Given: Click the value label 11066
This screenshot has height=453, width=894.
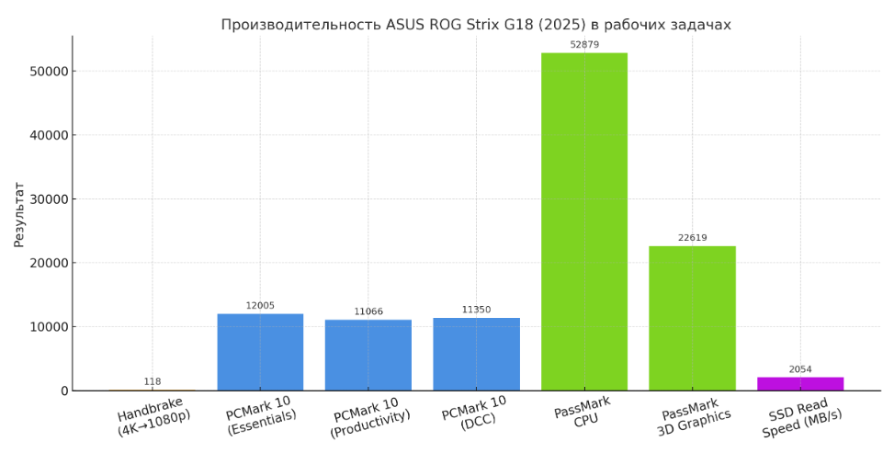Looking at the screenshot, I should pos(368,311).
